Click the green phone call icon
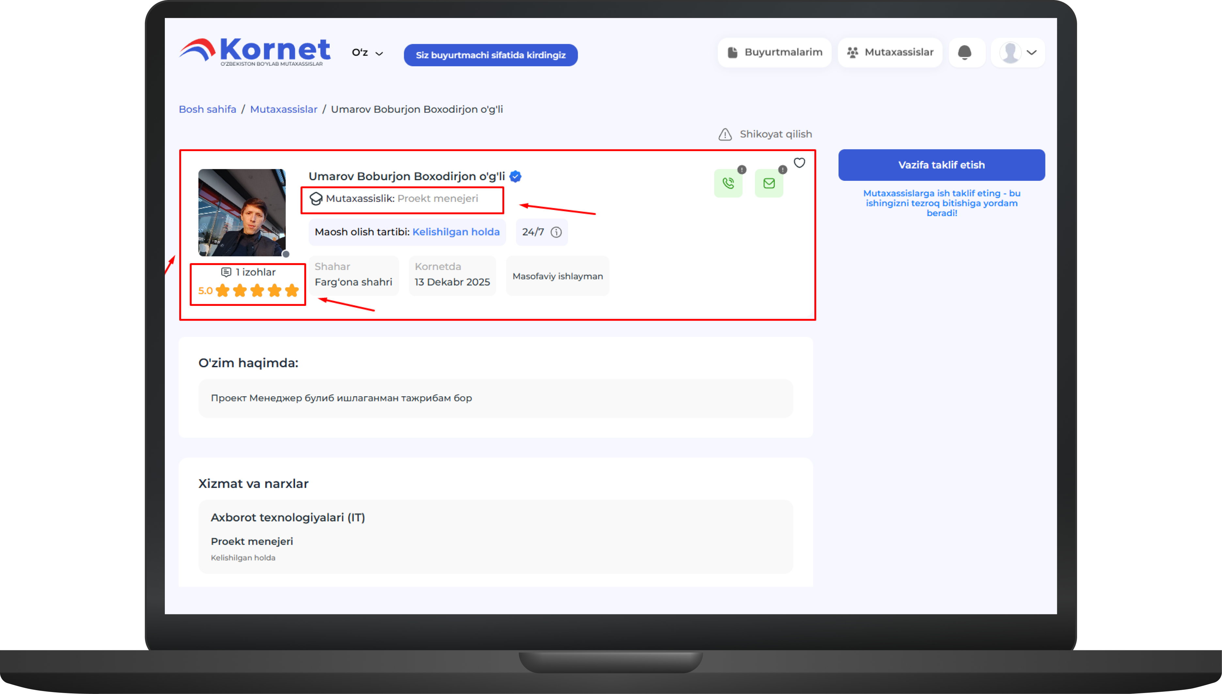Image resolution: width=1222 pixels, height=694 pixels. coord(728,183)
